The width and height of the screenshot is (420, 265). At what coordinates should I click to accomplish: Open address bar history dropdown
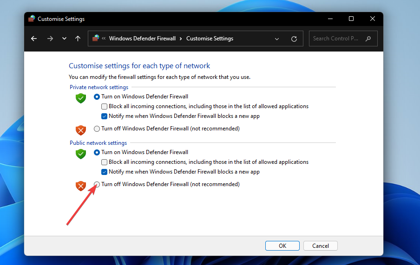277,39
